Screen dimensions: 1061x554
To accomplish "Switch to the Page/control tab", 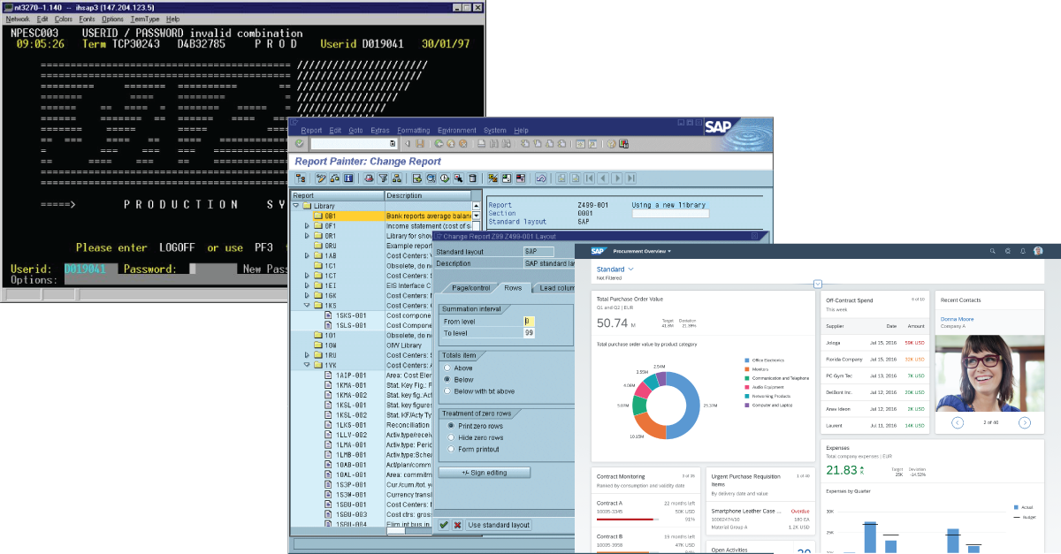I will (471, 287).
